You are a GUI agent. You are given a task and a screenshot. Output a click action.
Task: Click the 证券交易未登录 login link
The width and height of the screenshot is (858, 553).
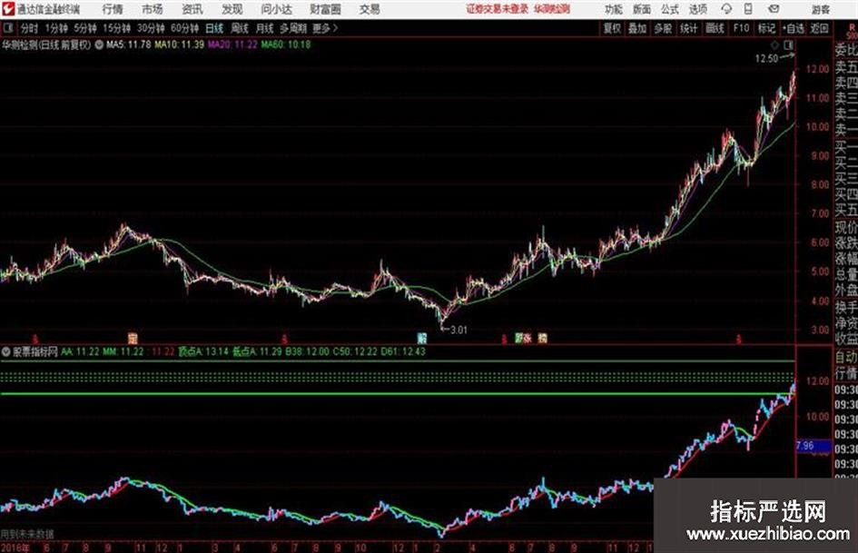pyautogui.click(x=498, y=9)
